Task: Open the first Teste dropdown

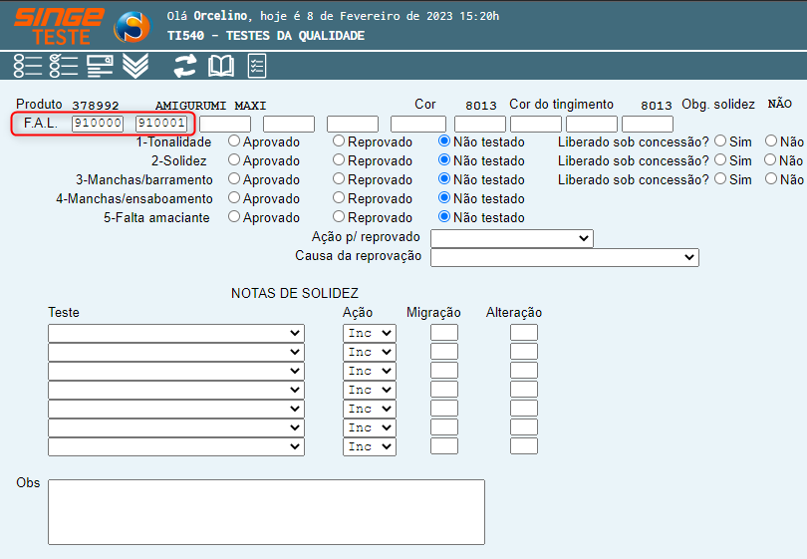Action: pos(175,333)
